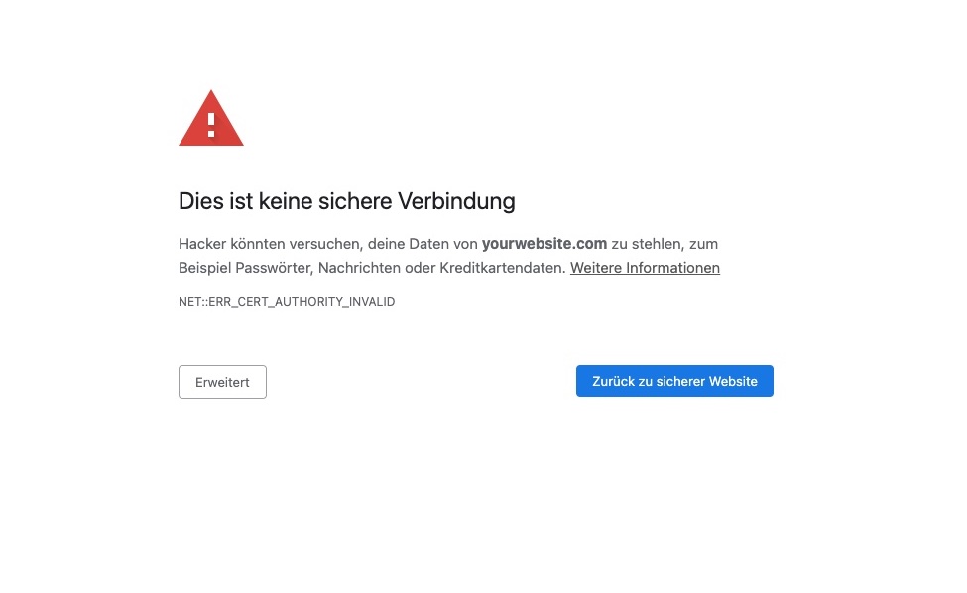967x593 pixels.
Task: Click the red warning triangle icon
Action: (x=211, y=118)
